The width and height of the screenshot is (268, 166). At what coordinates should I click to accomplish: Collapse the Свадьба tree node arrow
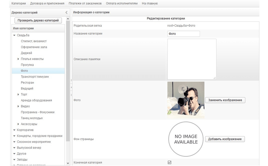pos(14,35)
